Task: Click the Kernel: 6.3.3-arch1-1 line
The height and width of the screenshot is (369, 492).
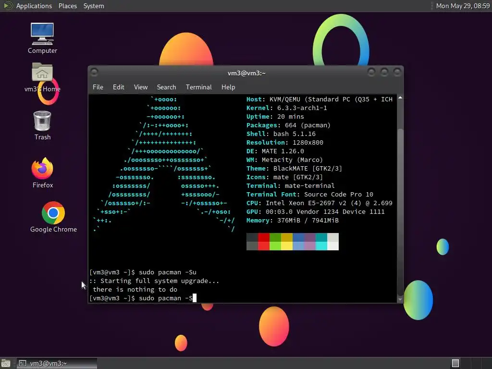Action: point(286,108)
